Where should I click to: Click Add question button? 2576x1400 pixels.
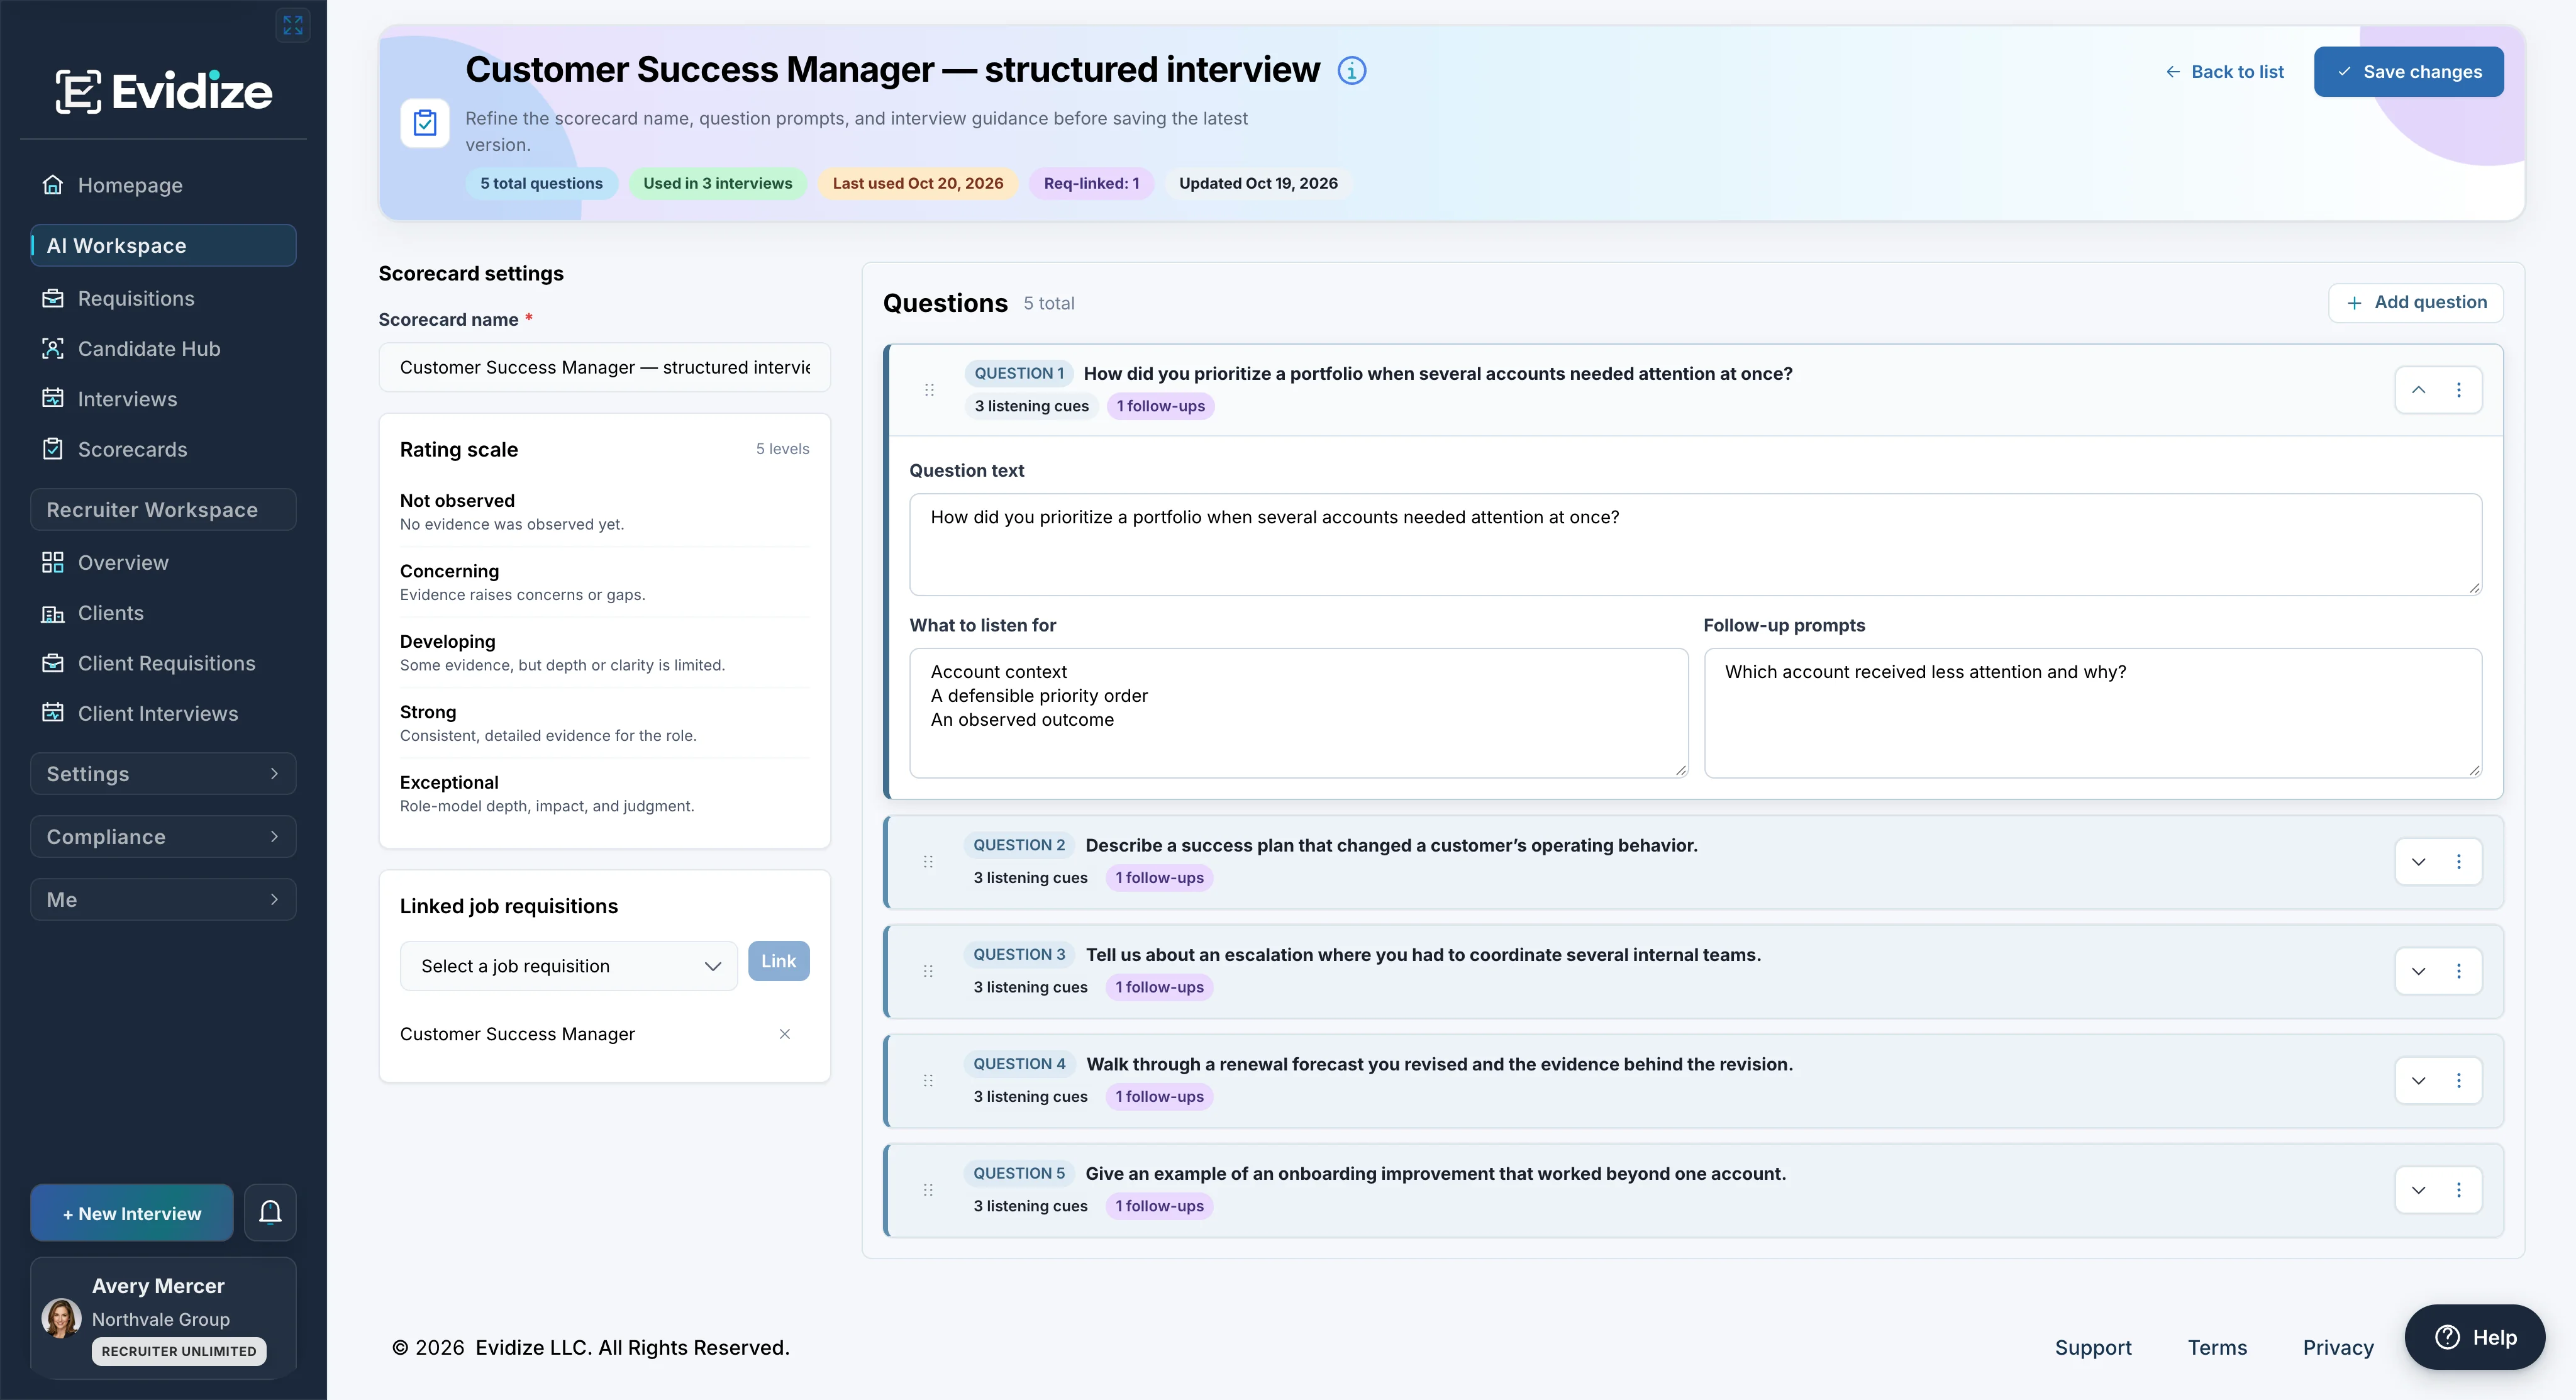(x=2416, y=302)
